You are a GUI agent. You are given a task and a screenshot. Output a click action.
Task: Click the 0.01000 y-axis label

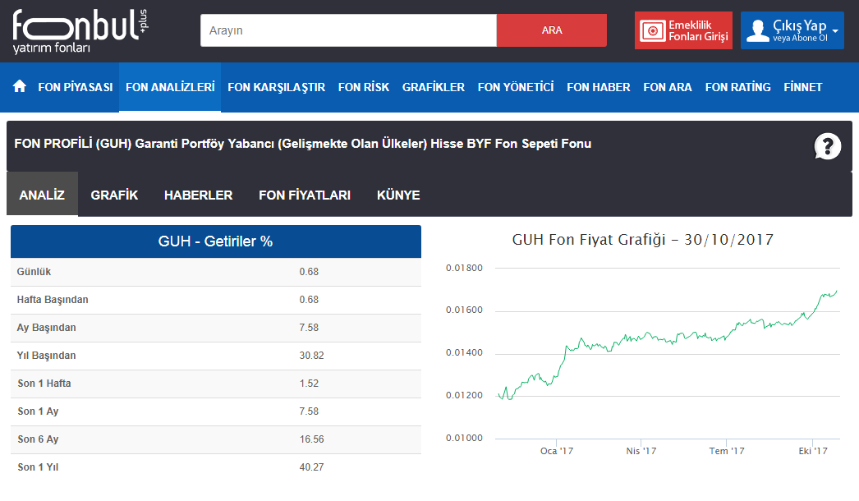click(464, 438)
